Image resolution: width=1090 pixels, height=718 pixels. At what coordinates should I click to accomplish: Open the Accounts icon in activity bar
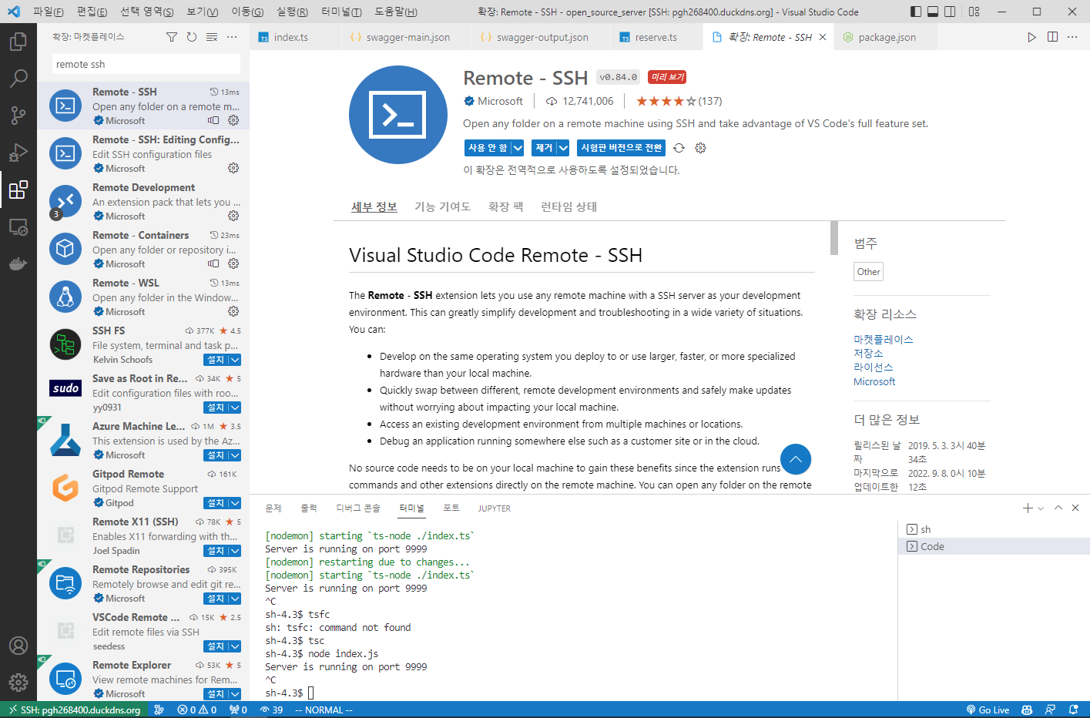18,646
